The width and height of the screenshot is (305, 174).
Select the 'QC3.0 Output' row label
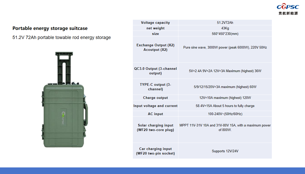click(155, 71)
